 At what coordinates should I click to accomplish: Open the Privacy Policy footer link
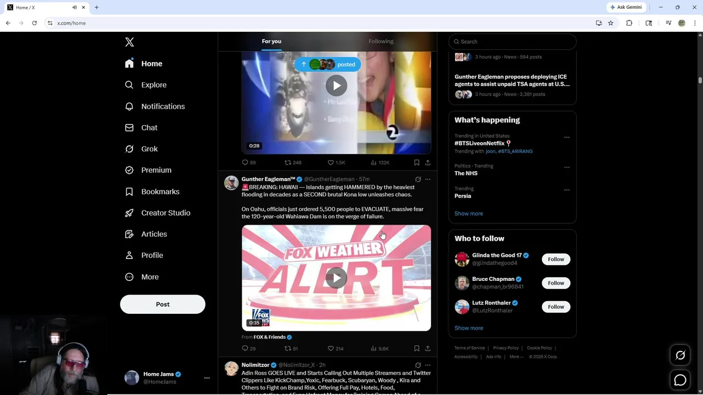click(506, 348)
